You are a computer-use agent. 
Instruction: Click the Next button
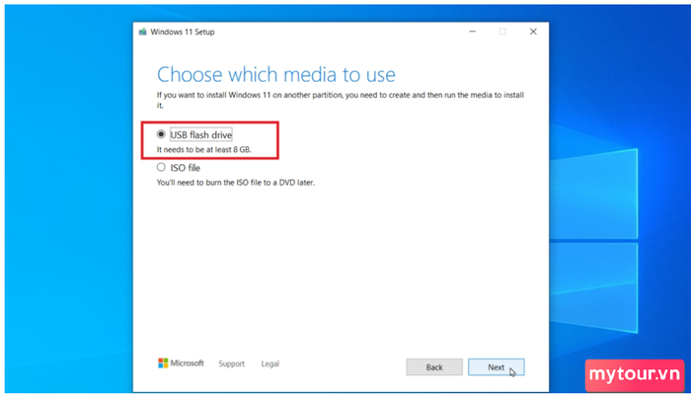coord(496,367)
